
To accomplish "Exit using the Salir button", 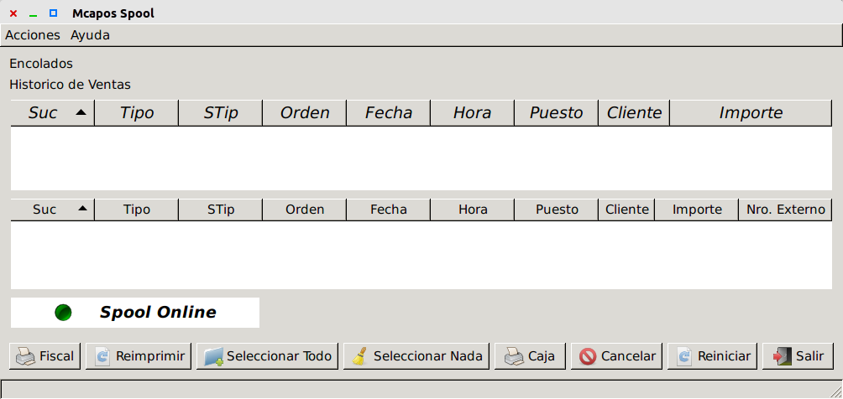I will pos(798,356).
